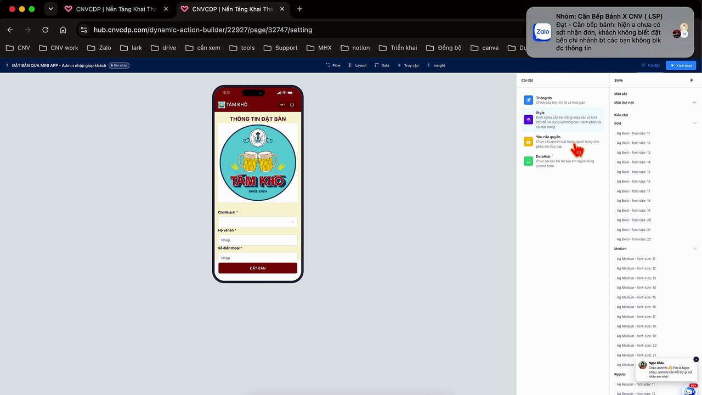Open the yellow Yêu cầu quyền icon
Viewport: 702px width, 395px height.
(x=528, y=142)
